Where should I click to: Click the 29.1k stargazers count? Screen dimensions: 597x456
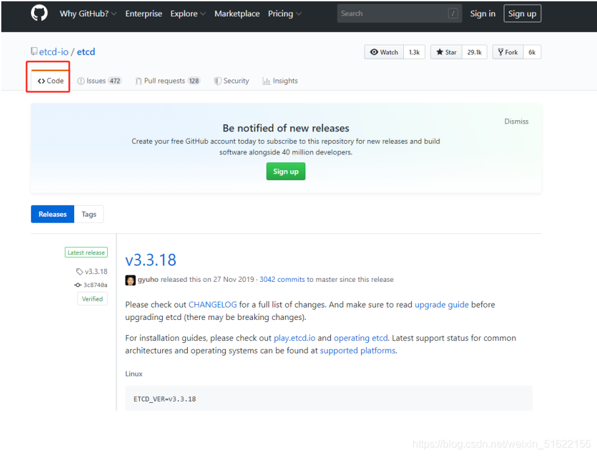474,52
